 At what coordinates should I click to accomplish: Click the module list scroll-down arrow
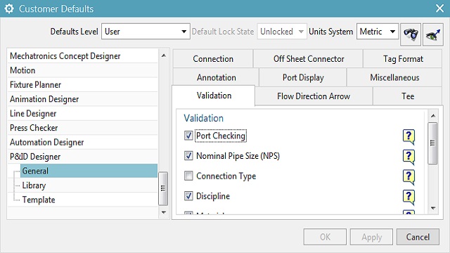tap(164, 212)
